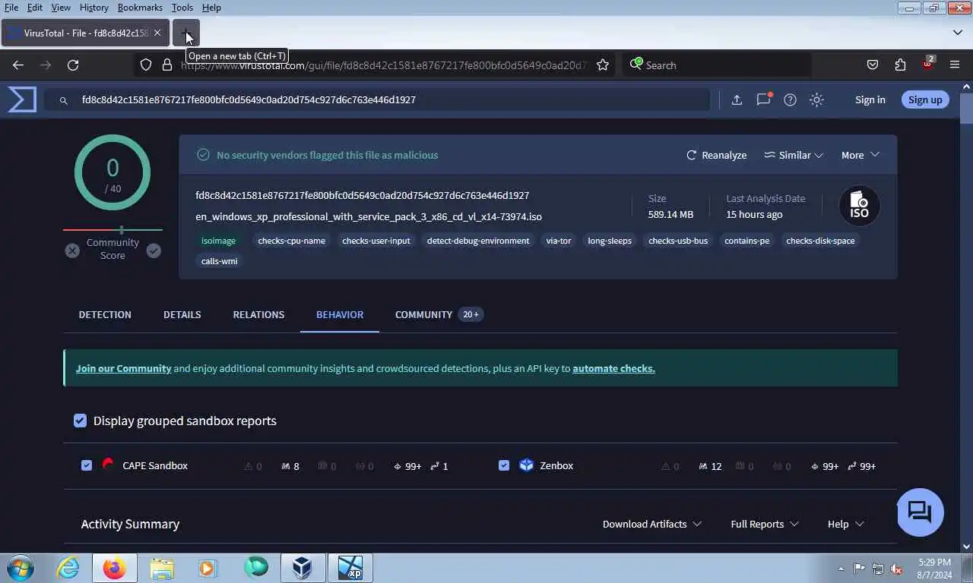The height and width of the screenshot is (583, 973).
Task: Click the Join our Community link
Action: 123,368
